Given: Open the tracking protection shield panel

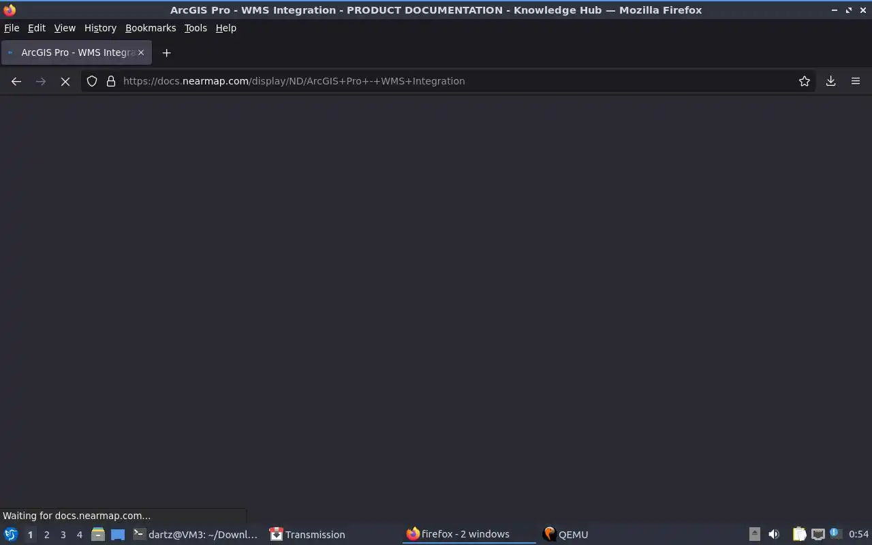Looking at the screenshot, I should click(x=92, y=81).
